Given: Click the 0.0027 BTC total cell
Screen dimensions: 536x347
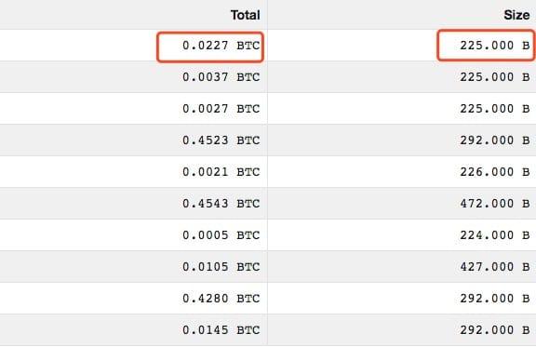Looking at the screenshot, I should pos(221,109).
